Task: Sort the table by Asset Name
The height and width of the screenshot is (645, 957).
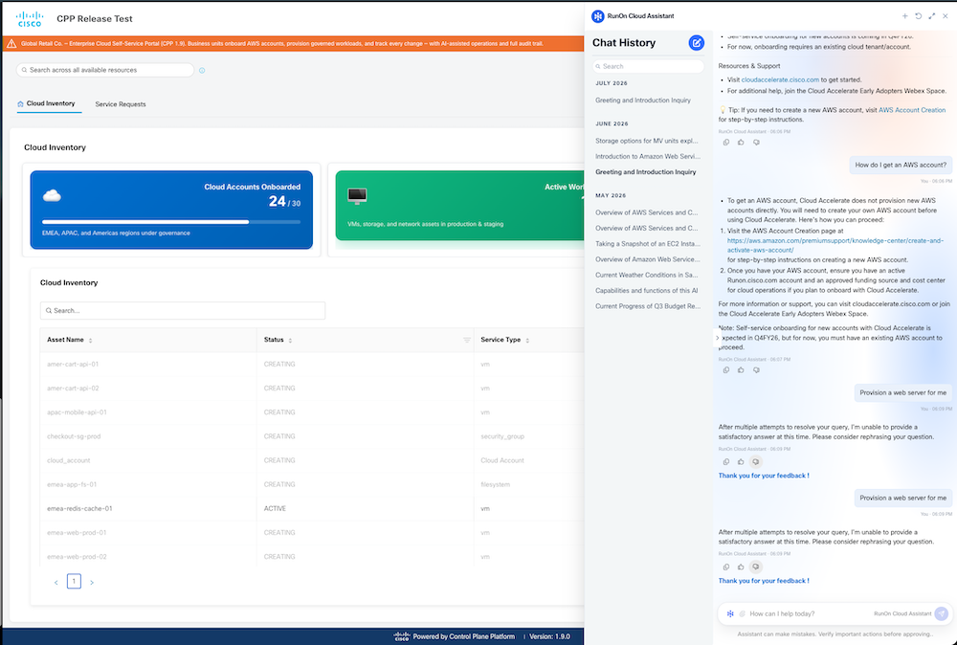Action: (90, 340)
